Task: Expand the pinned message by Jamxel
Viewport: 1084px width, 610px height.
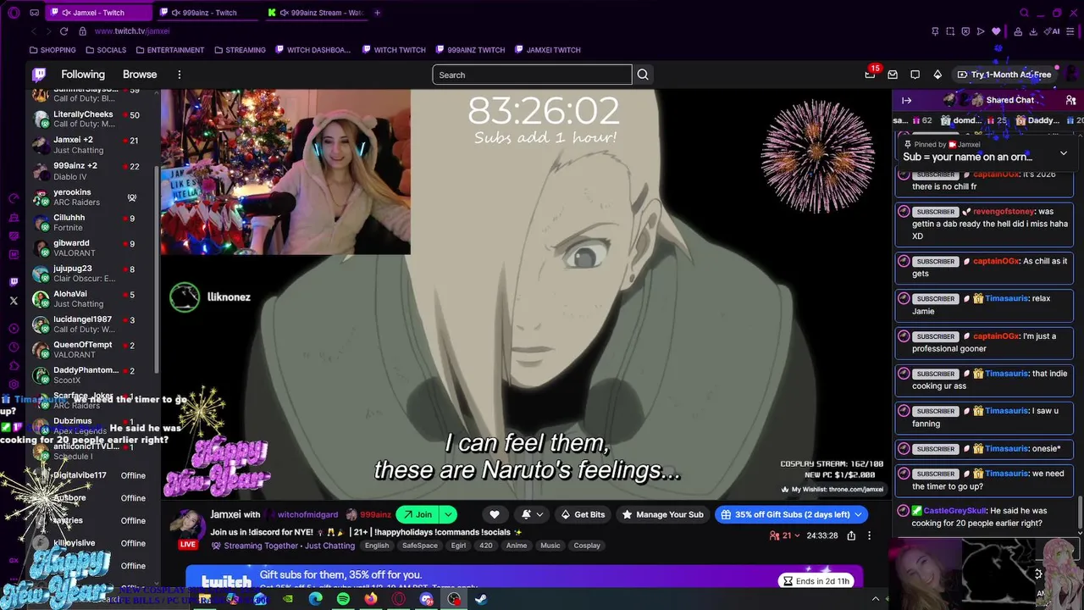Action: point(1064,153)
